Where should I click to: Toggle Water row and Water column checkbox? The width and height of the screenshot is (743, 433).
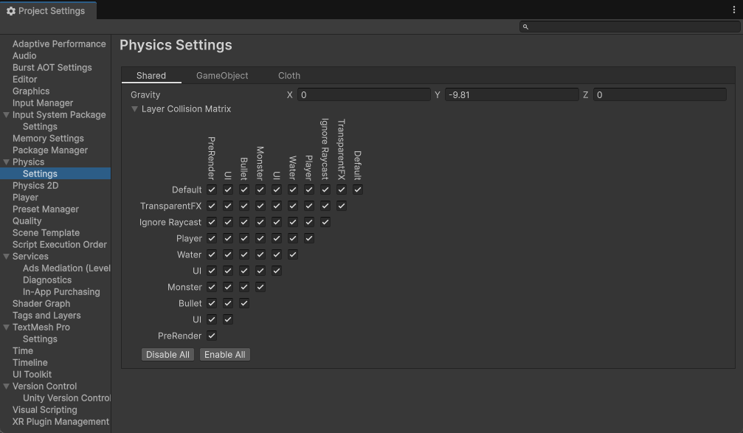click(x=293, y=254)
